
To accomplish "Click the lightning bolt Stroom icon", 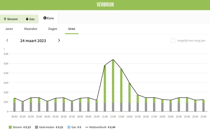I will 5,19.
